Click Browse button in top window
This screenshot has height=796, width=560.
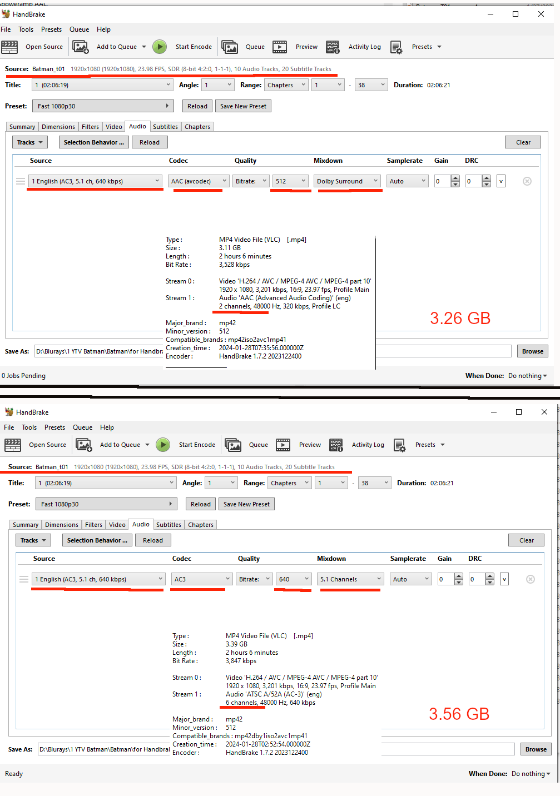click(x=533, y=351)
